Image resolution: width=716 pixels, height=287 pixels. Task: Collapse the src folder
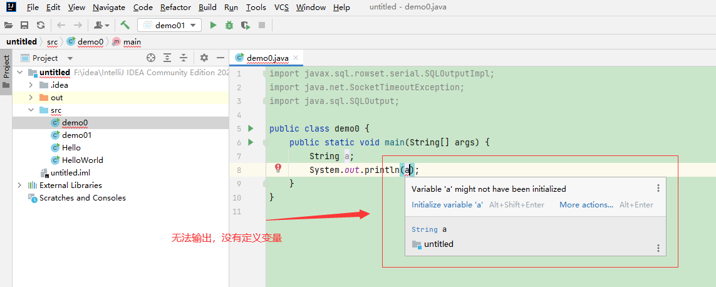31,110
